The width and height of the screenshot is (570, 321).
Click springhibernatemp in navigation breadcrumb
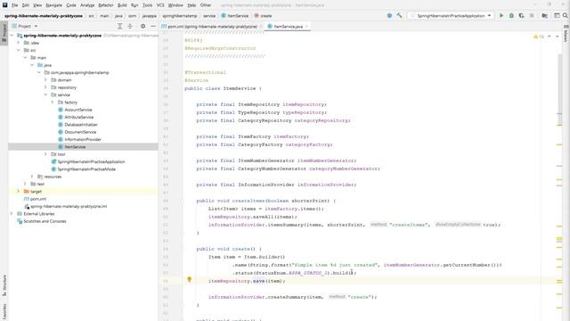[x=180, y=16]
